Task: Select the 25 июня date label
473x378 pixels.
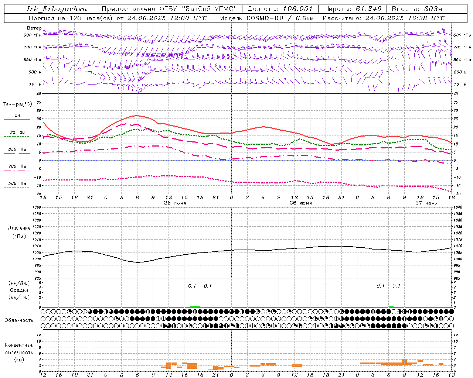Action: (175, 203)
